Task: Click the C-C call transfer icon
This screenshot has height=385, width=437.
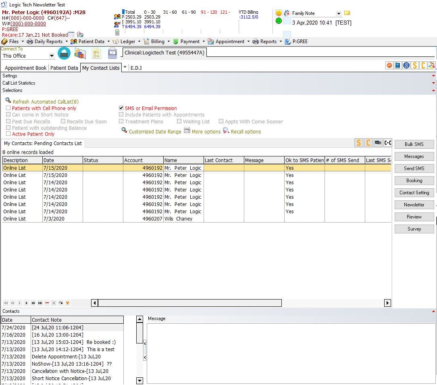Action: click(387, 143)
